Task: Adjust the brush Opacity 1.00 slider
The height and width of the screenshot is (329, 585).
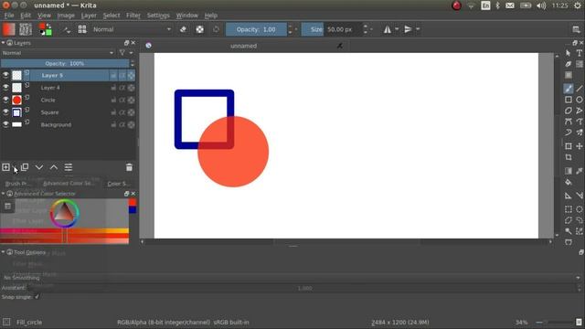Action: (256, 29)
